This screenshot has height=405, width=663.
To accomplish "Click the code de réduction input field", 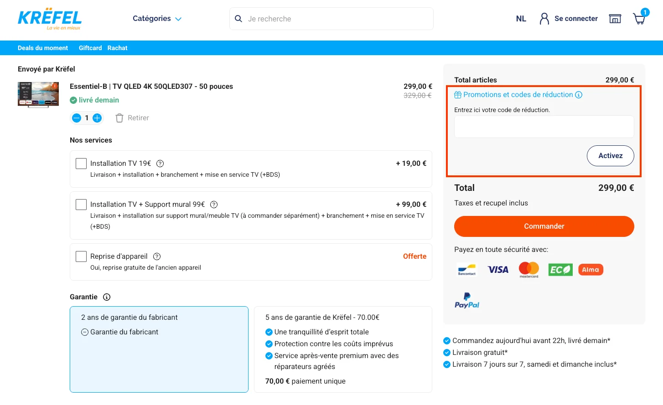I will click(544, 127).
